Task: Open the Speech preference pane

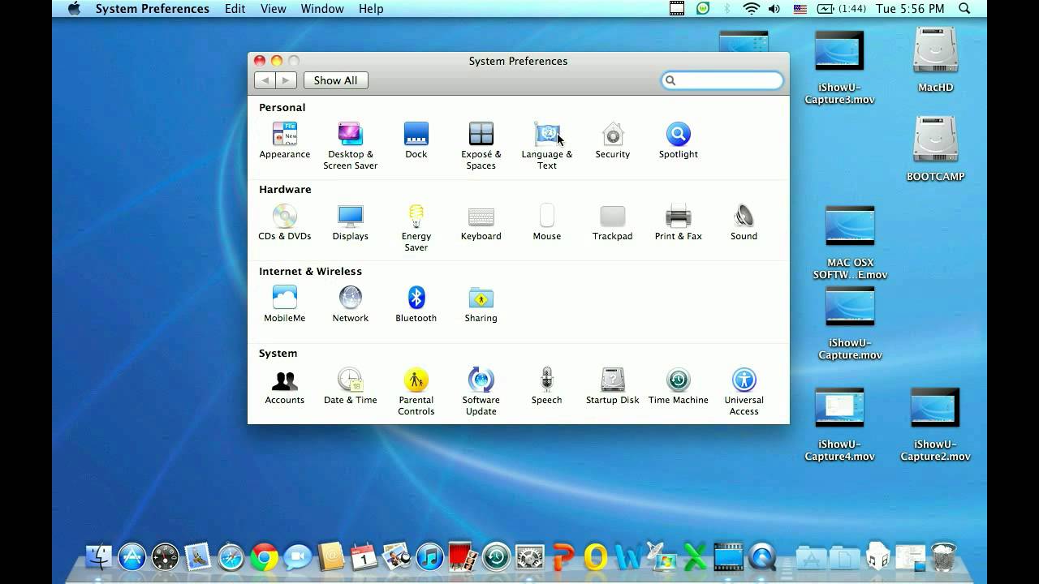Action: [546, 386]
